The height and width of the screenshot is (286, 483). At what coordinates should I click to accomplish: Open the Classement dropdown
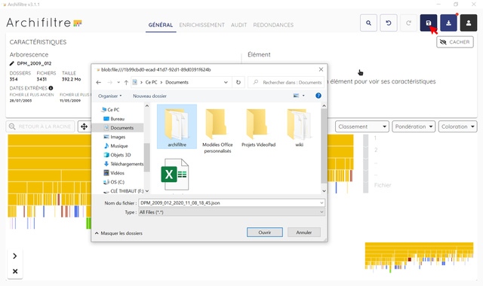point(362,126)
